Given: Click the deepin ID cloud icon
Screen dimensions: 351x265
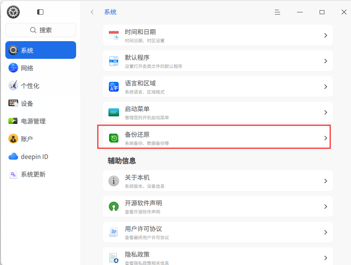Looking at the screenshot, I should coord(13,156).
